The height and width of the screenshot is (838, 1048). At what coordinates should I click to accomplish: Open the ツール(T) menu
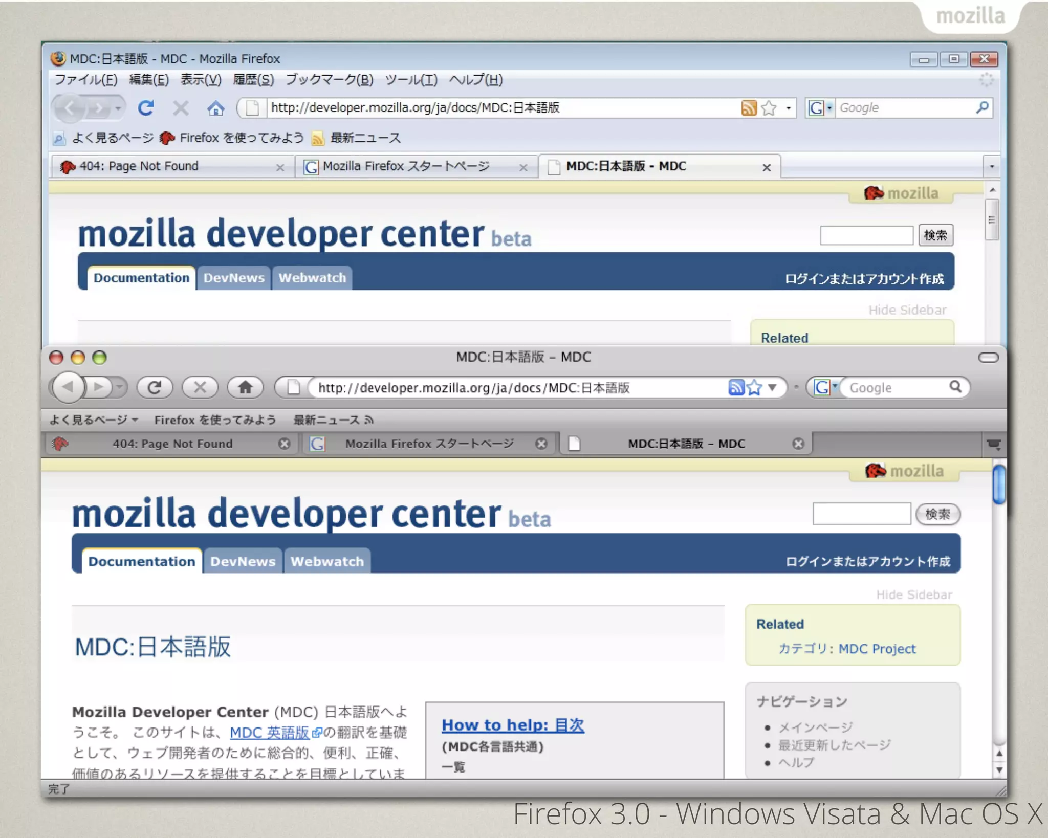pyautogui.click(x=411, y=80)
